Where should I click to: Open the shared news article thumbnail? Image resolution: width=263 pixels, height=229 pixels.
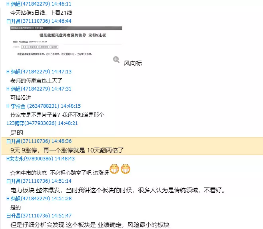66,41
